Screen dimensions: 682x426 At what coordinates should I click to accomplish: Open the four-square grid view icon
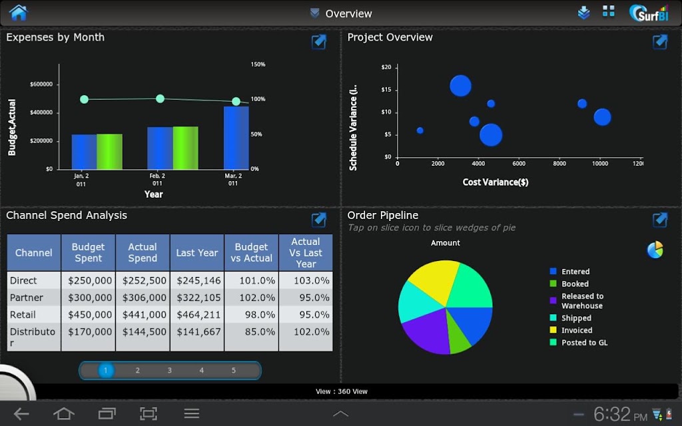(x=609, y=11)
